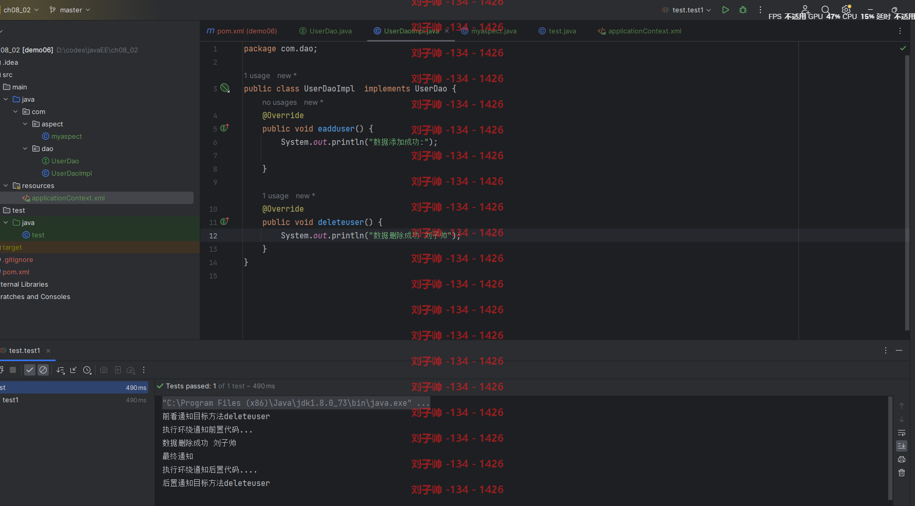Screen dimensions: 915x506
Task: Switch to pom.xml (demo06) tab
Action: click(242, 31)
